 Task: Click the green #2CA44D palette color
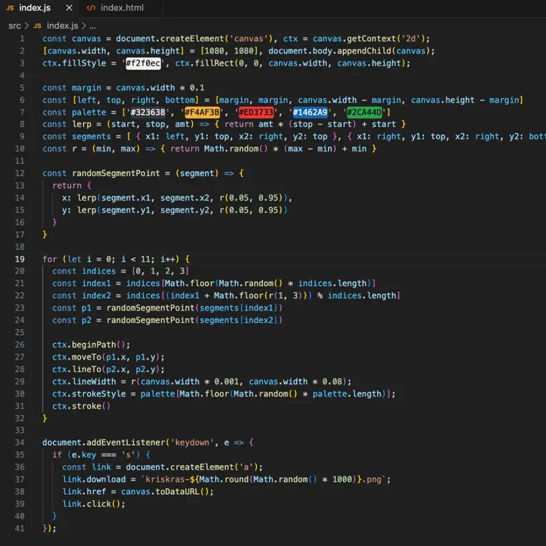click(x=364, y=112)
